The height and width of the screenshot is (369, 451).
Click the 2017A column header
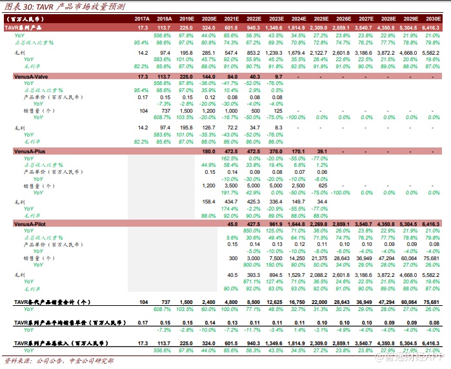142,19
